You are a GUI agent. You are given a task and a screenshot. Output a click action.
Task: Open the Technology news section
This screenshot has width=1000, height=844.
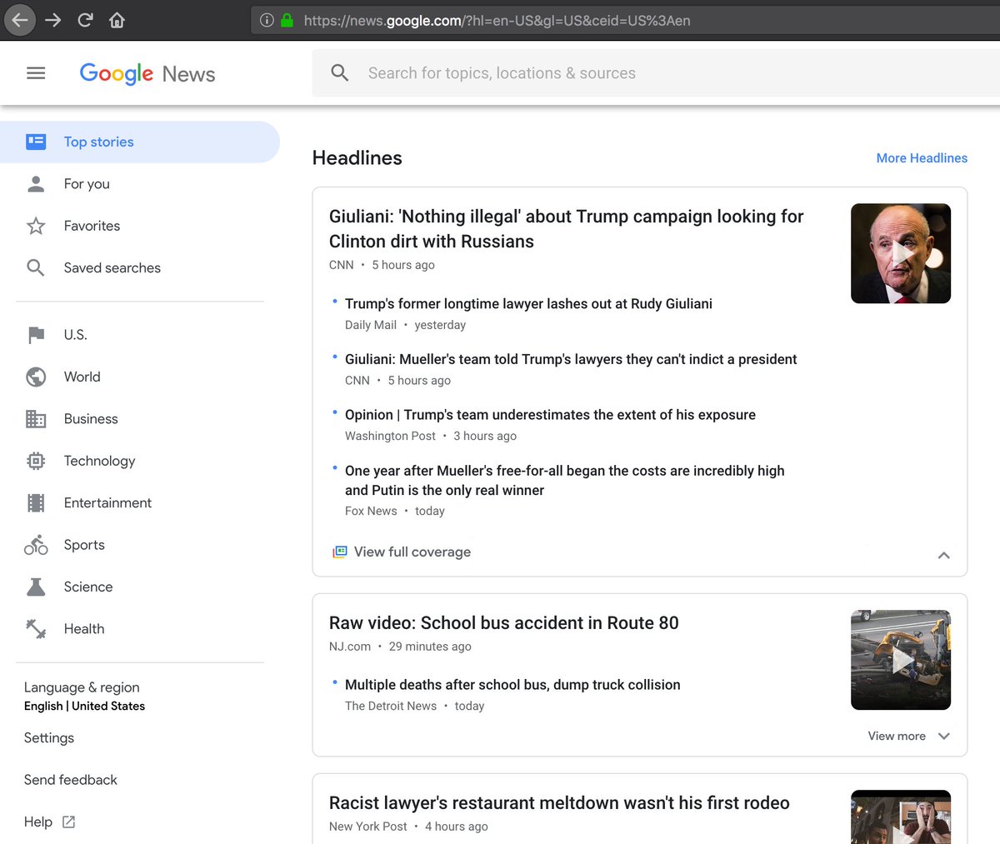coord(99,461)
